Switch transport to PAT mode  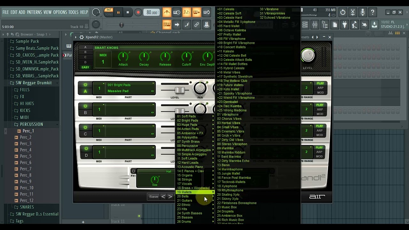point(109,10)
